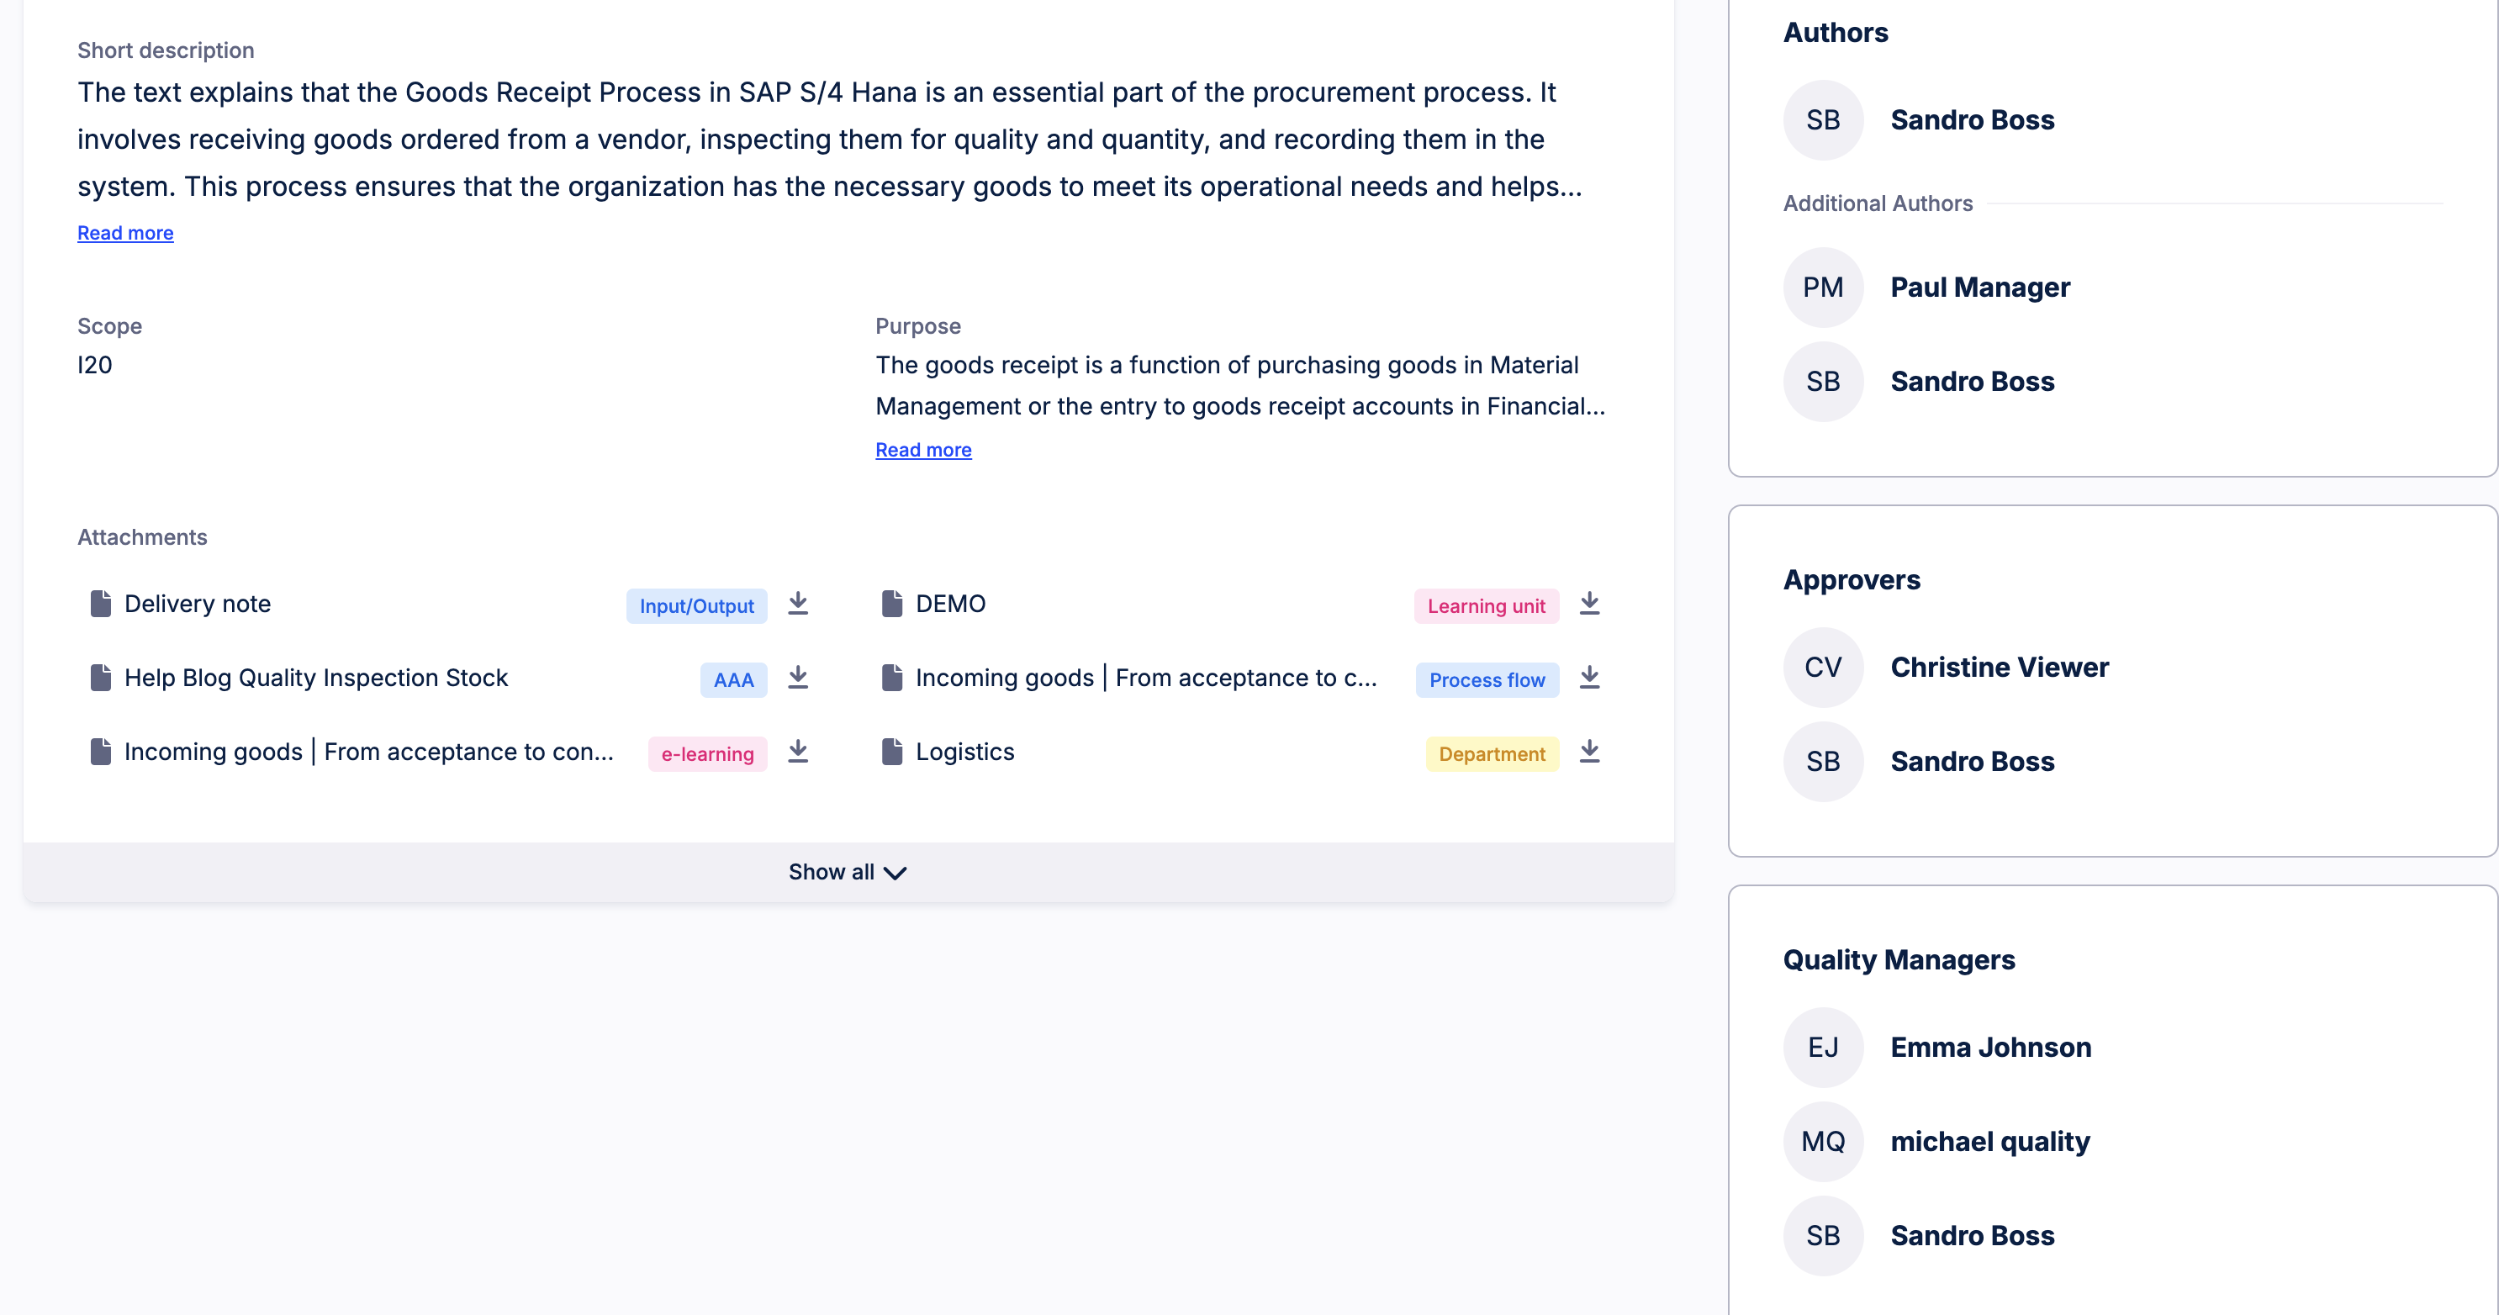Download the Process flow Incoming goods attachment
Screen dimensions: 2499x1315
click(x=1589, y=677)
